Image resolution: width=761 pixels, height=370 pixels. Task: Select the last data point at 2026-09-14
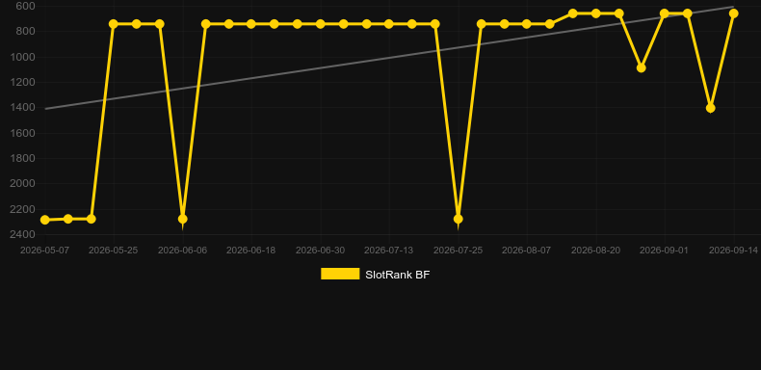click(x=733, y=13)
